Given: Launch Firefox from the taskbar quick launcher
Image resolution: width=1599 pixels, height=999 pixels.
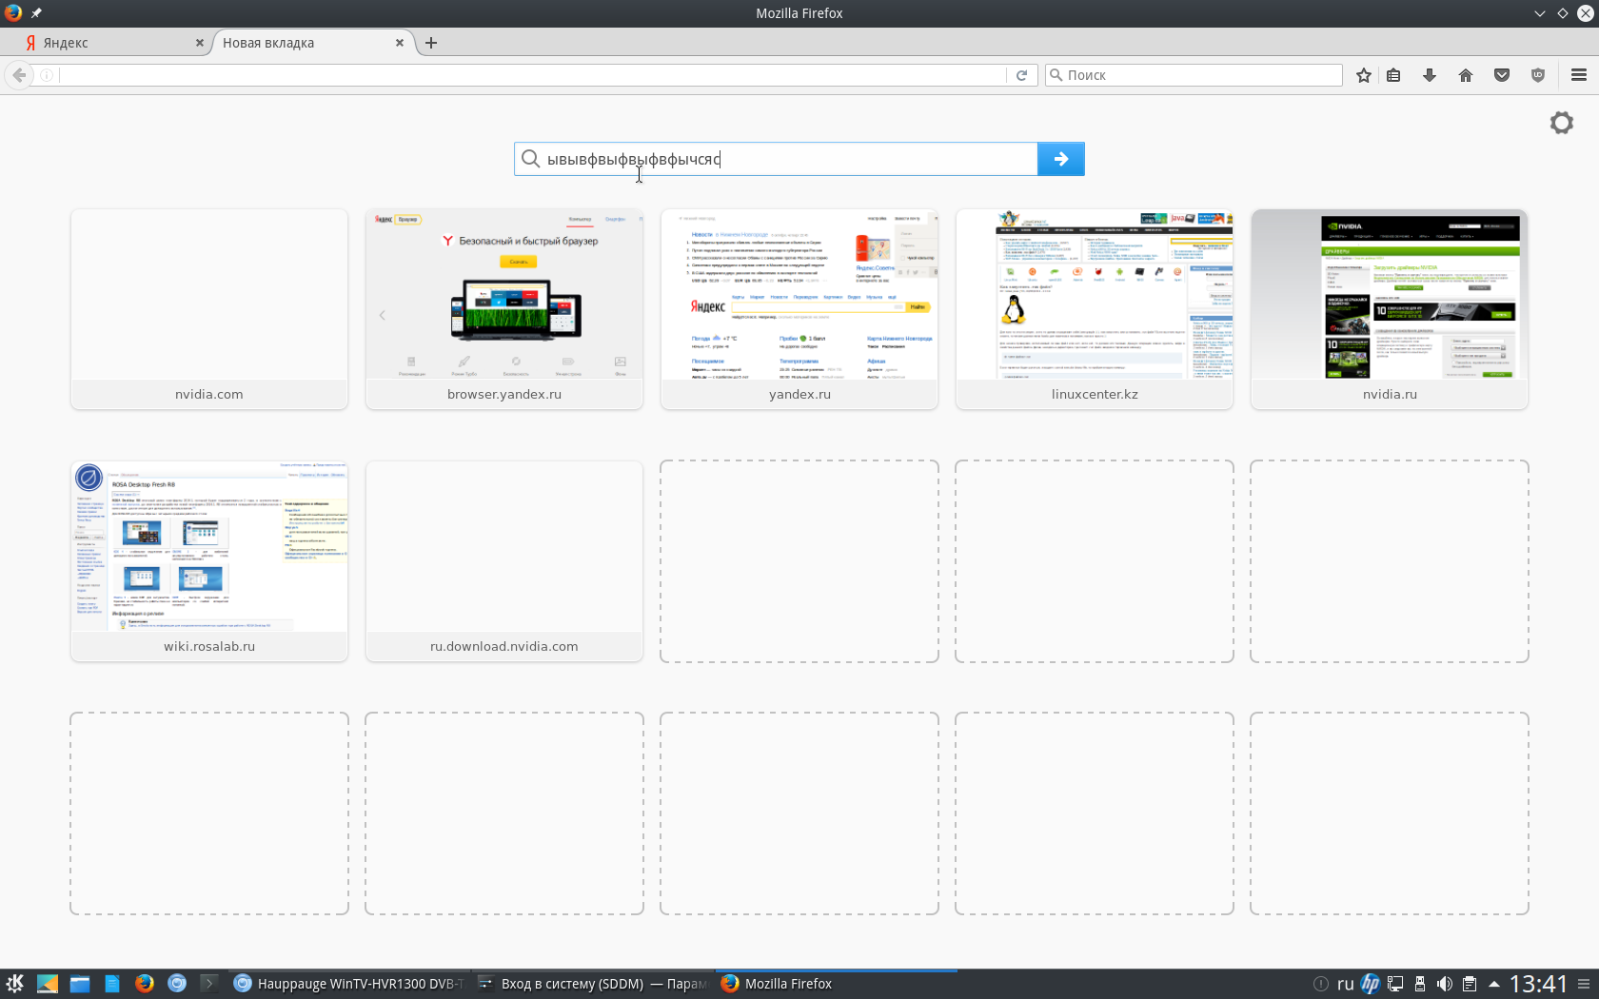Looking at the screenshot, I should [145, 984].
